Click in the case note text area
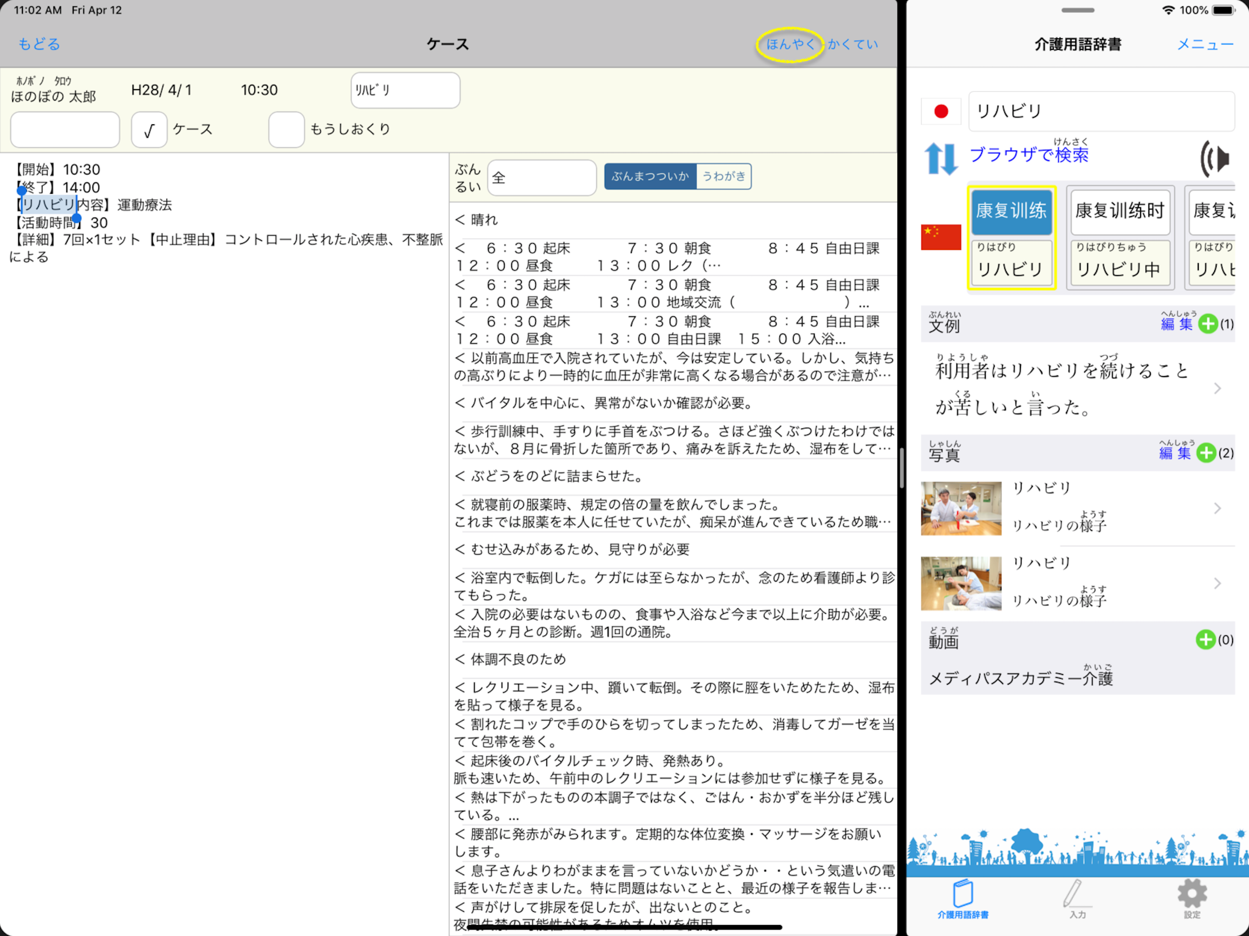This screenshot has height=936, width=1249. 225,544
